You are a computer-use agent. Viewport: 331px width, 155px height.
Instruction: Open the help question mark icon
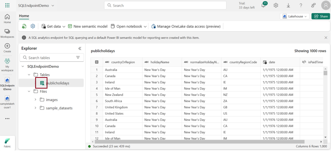point(301,5)
